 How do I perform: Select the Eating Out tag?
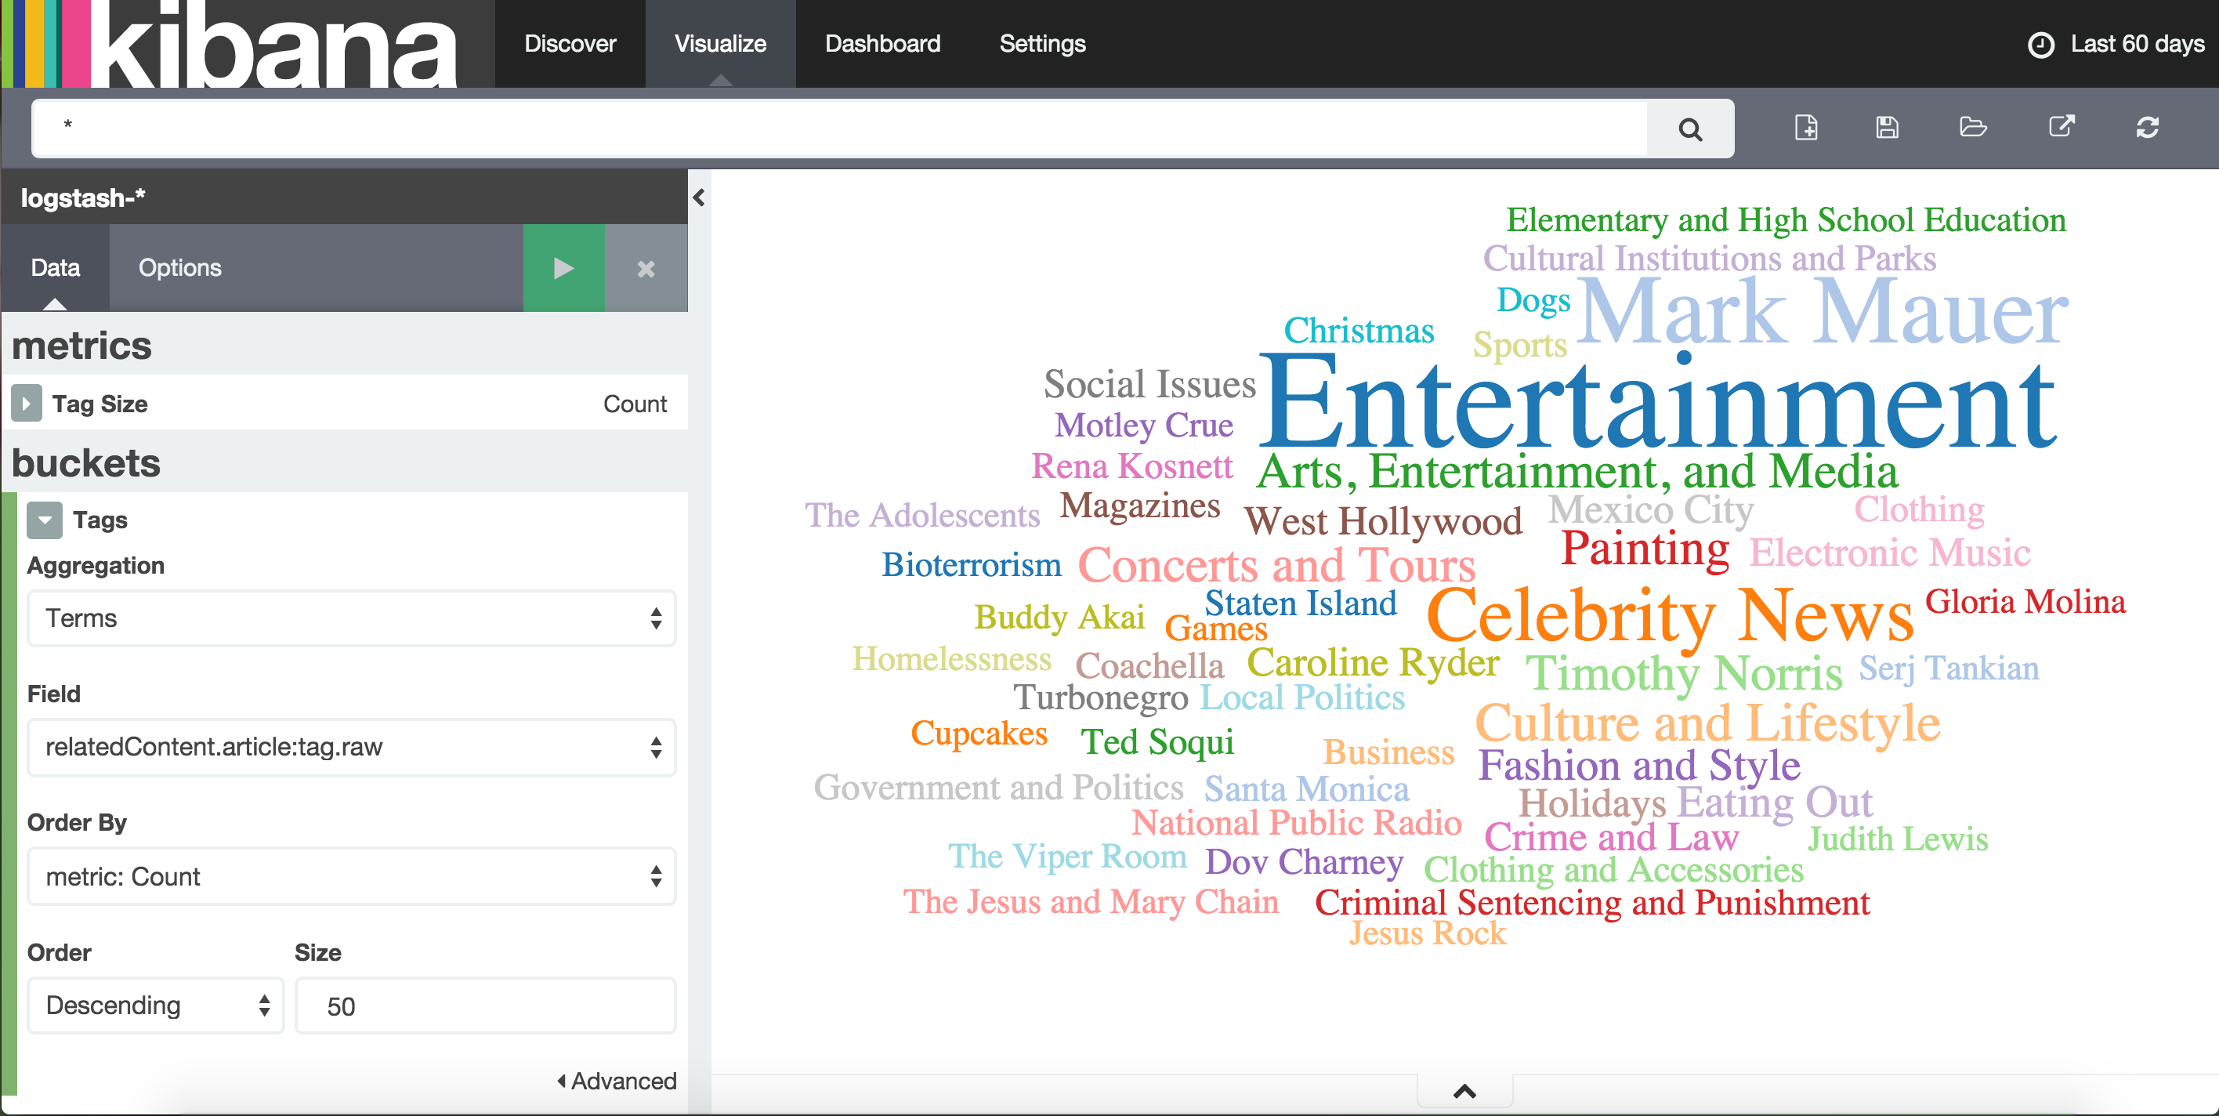tap(1775, 803)
